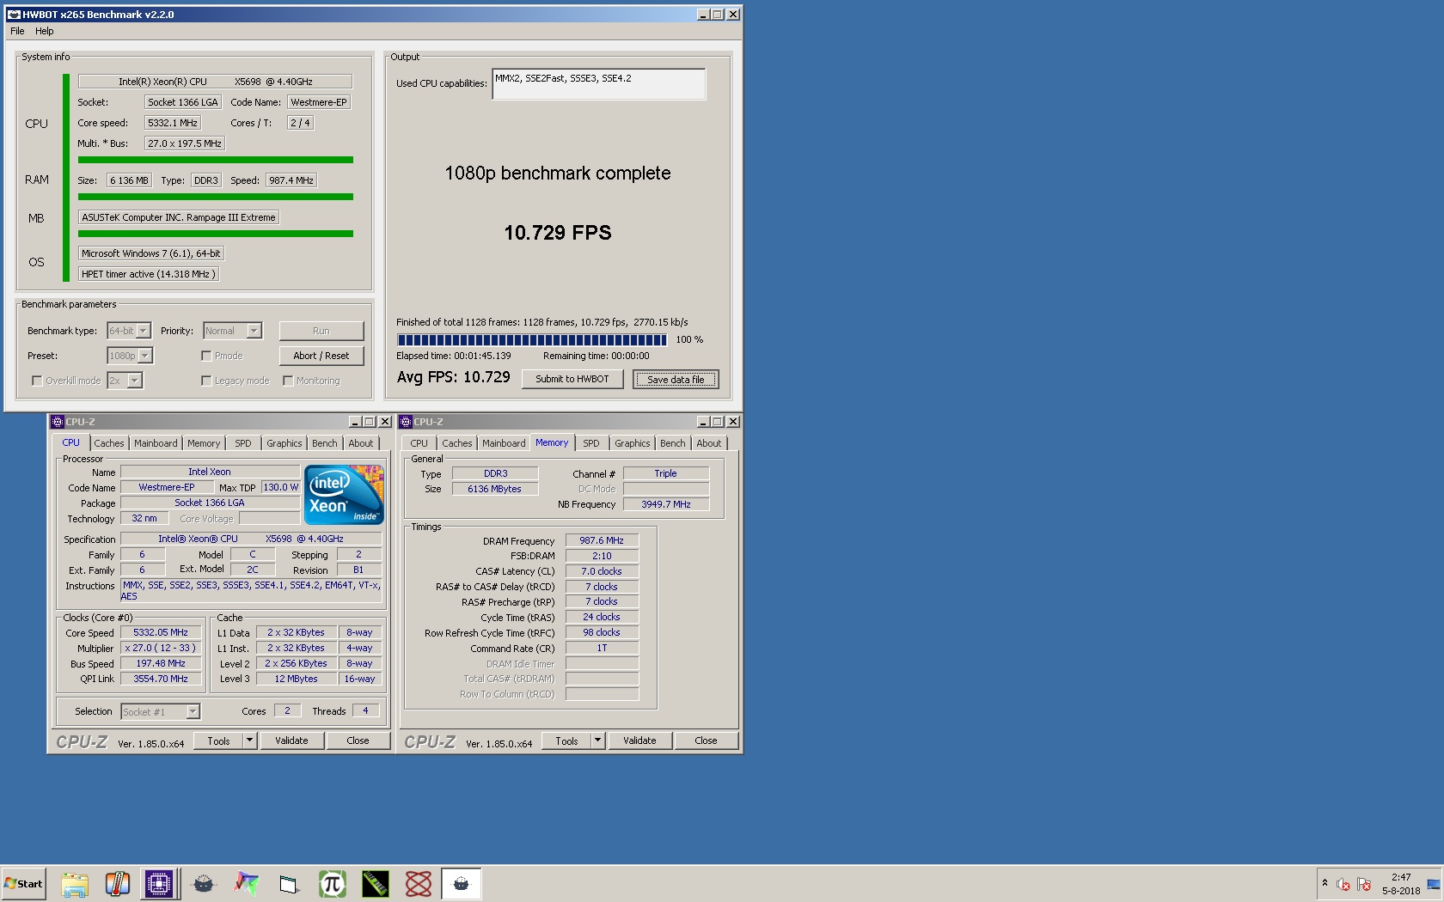The height and width of the screenshot is (902, 1444).
Task: Click Validate in CPU-Z CPU window
Action: click(x=291, y=740)
